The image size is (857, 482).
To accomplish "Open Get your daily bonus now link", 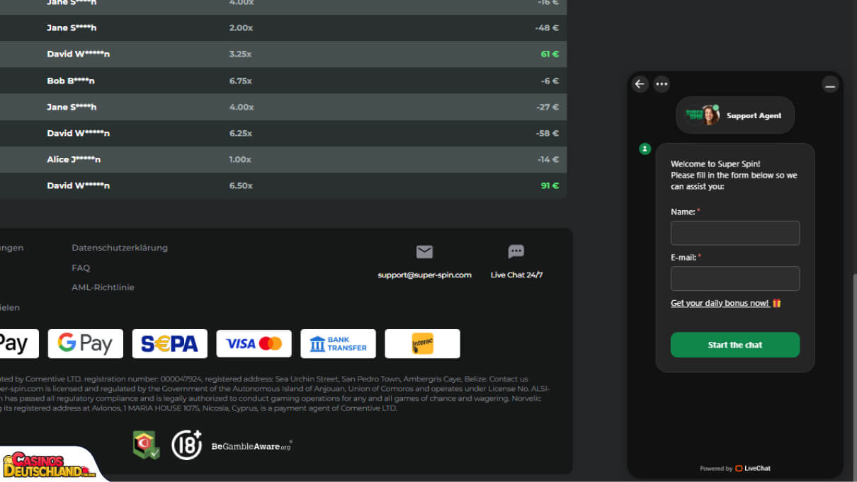I will tap(720, 303).
